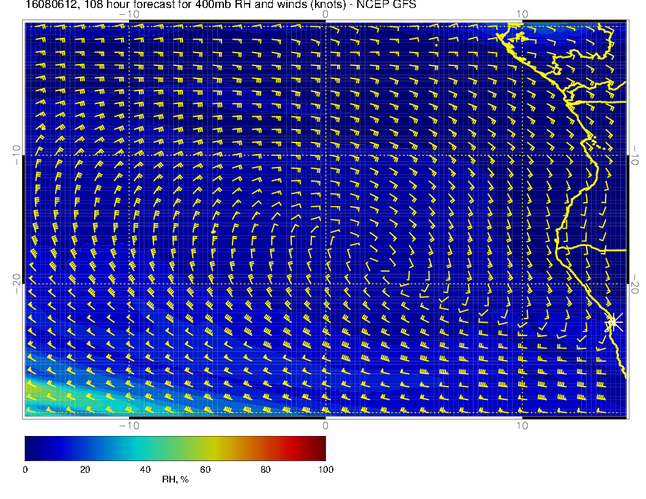646x499 pixels.
Task: Click the bottom axis longitude label 10
Action: tap(522, 426)
